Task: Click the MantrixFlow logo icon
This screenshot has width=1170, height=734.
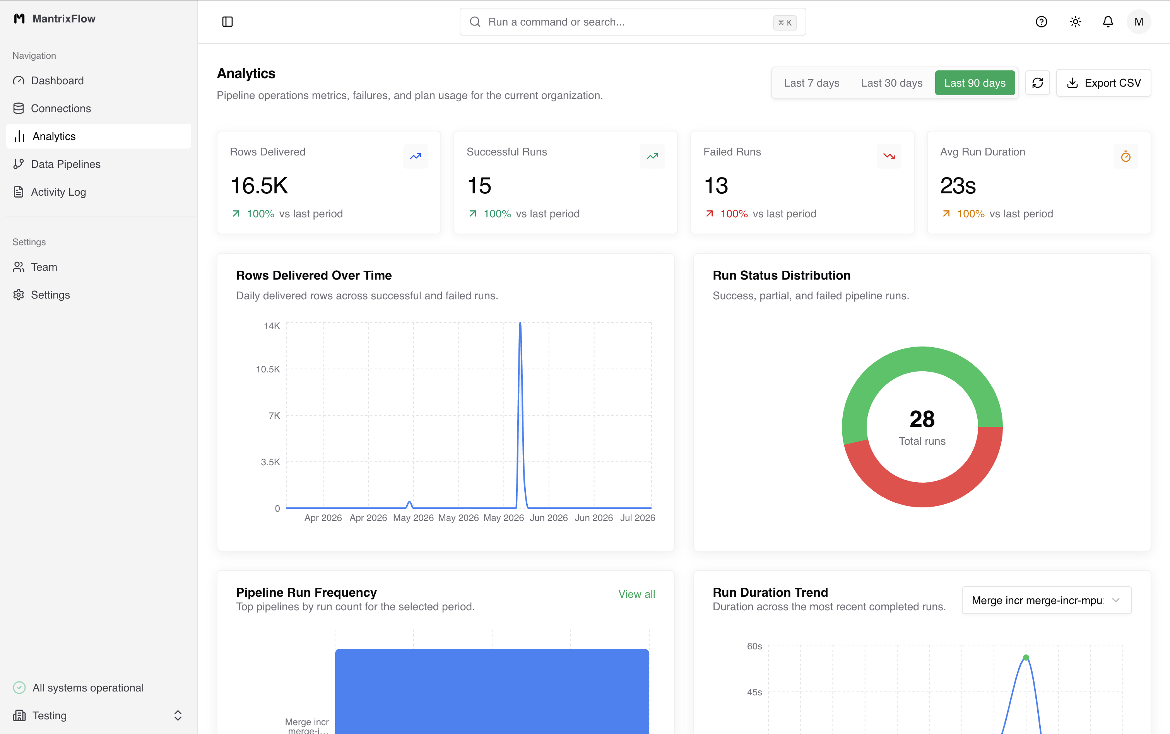Action: point(19,19)
